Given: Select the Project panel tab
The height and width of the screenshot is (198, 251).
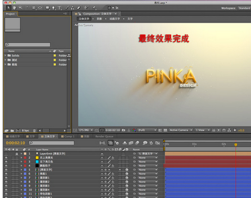Looking at the screenshot, I should pyautogui.click(x=10, y=14).
